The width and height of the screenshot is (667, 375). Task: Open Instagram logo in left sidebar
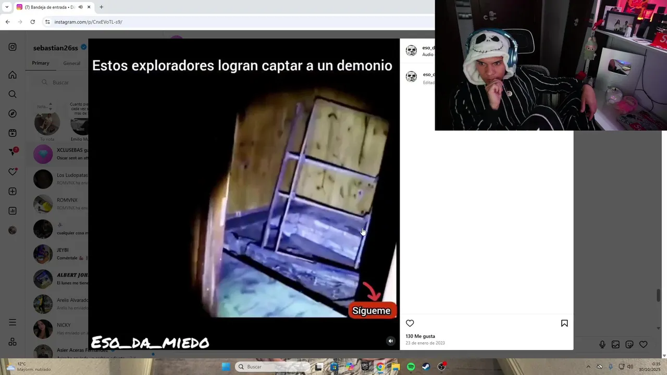[x=13, y=47]
